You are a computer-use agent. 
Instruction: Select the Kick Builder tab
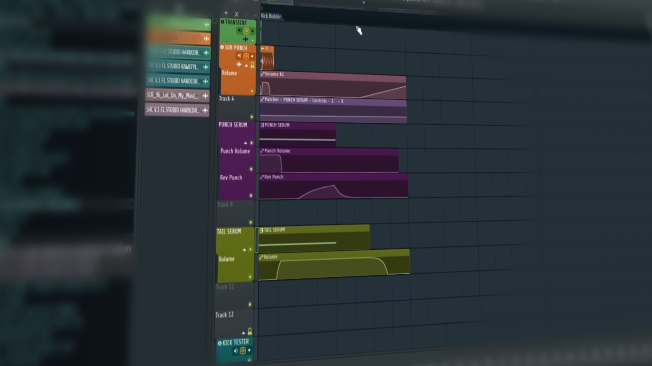click(x=271, y=16)
